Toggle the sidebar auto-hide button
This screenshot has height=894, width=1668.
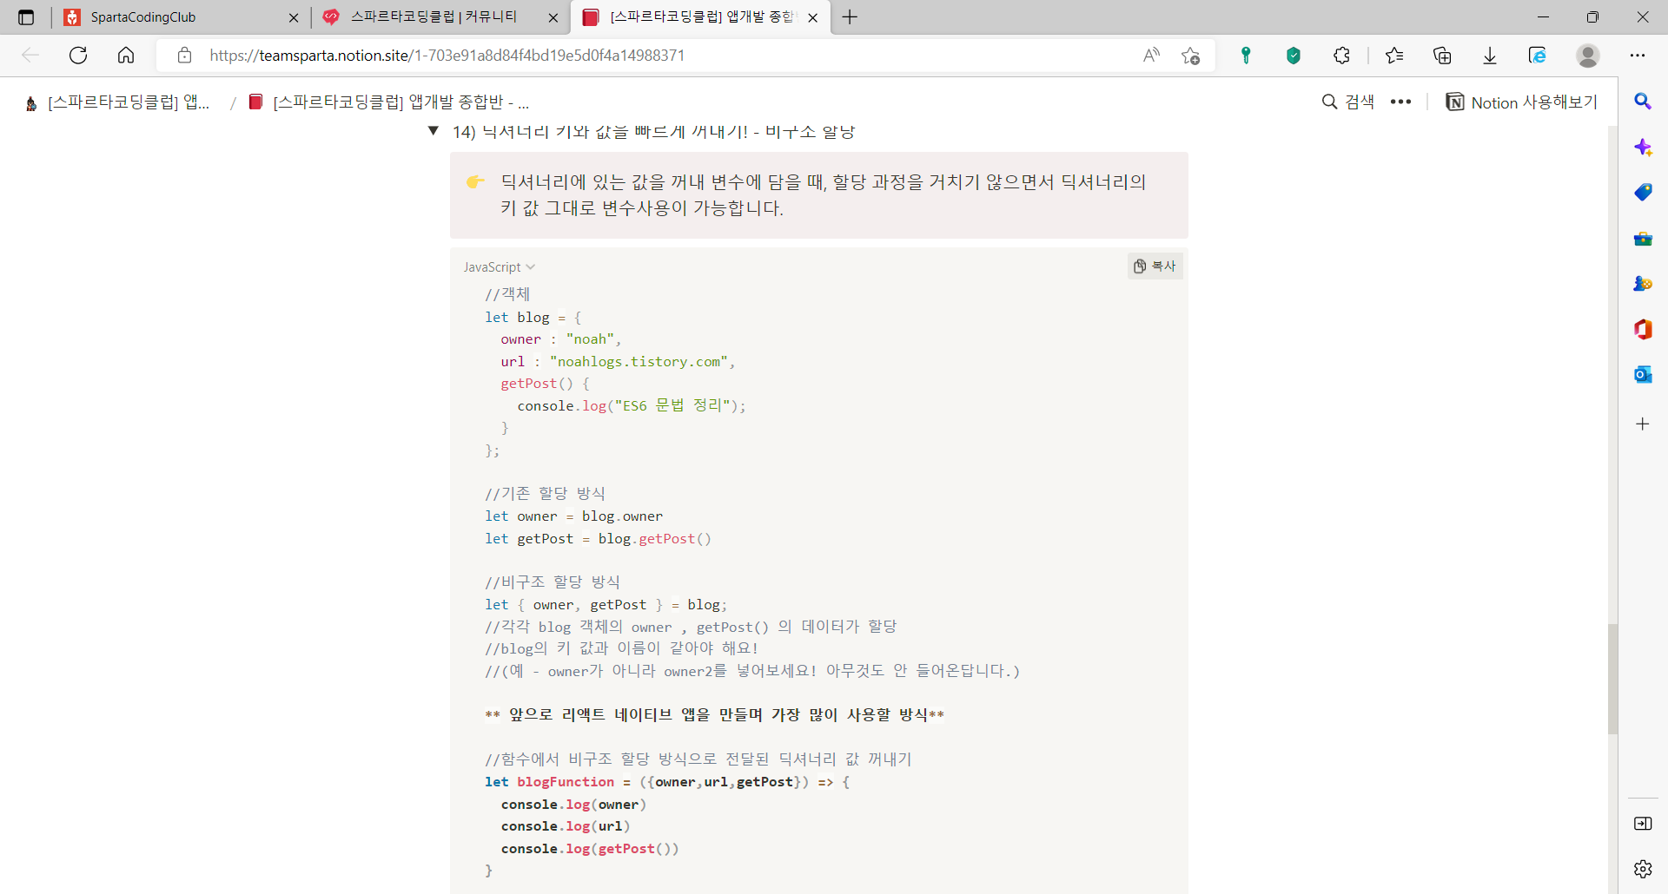pyautogui.click(x=1643, y=824)
